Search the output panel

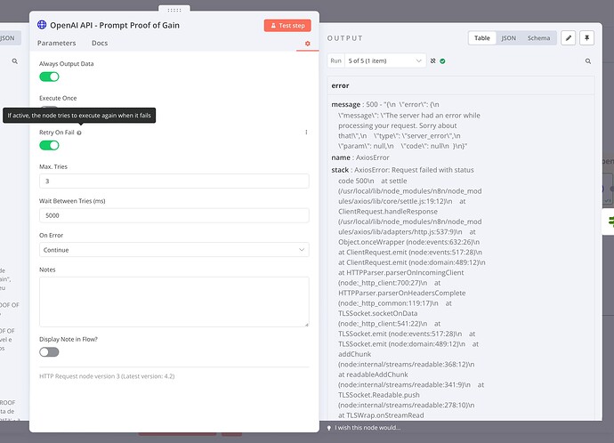click(588, 61)
